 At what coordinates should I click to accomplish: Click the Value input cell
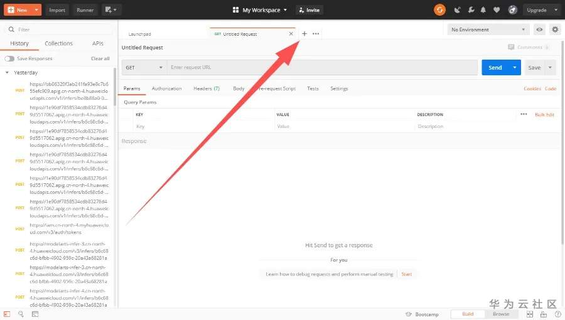344,126
